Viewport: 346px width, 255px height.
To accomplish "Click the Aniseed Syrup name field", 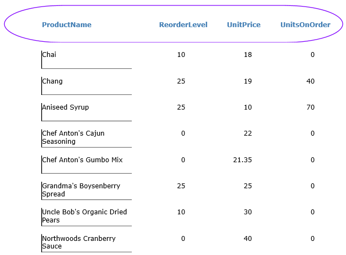I will pyautogui.click(x=86, y=111).
